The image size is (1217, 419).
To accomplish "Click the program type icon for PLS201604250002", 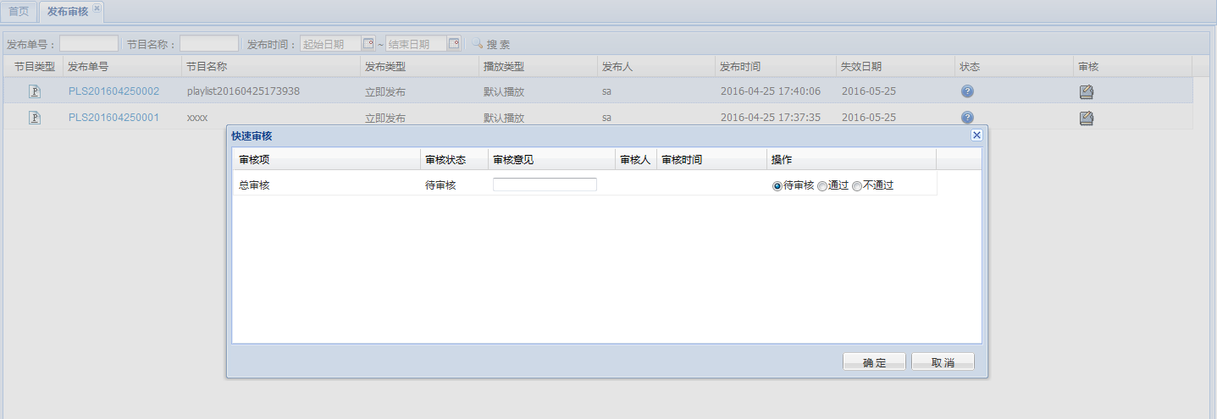I will (x=35, y=91).
